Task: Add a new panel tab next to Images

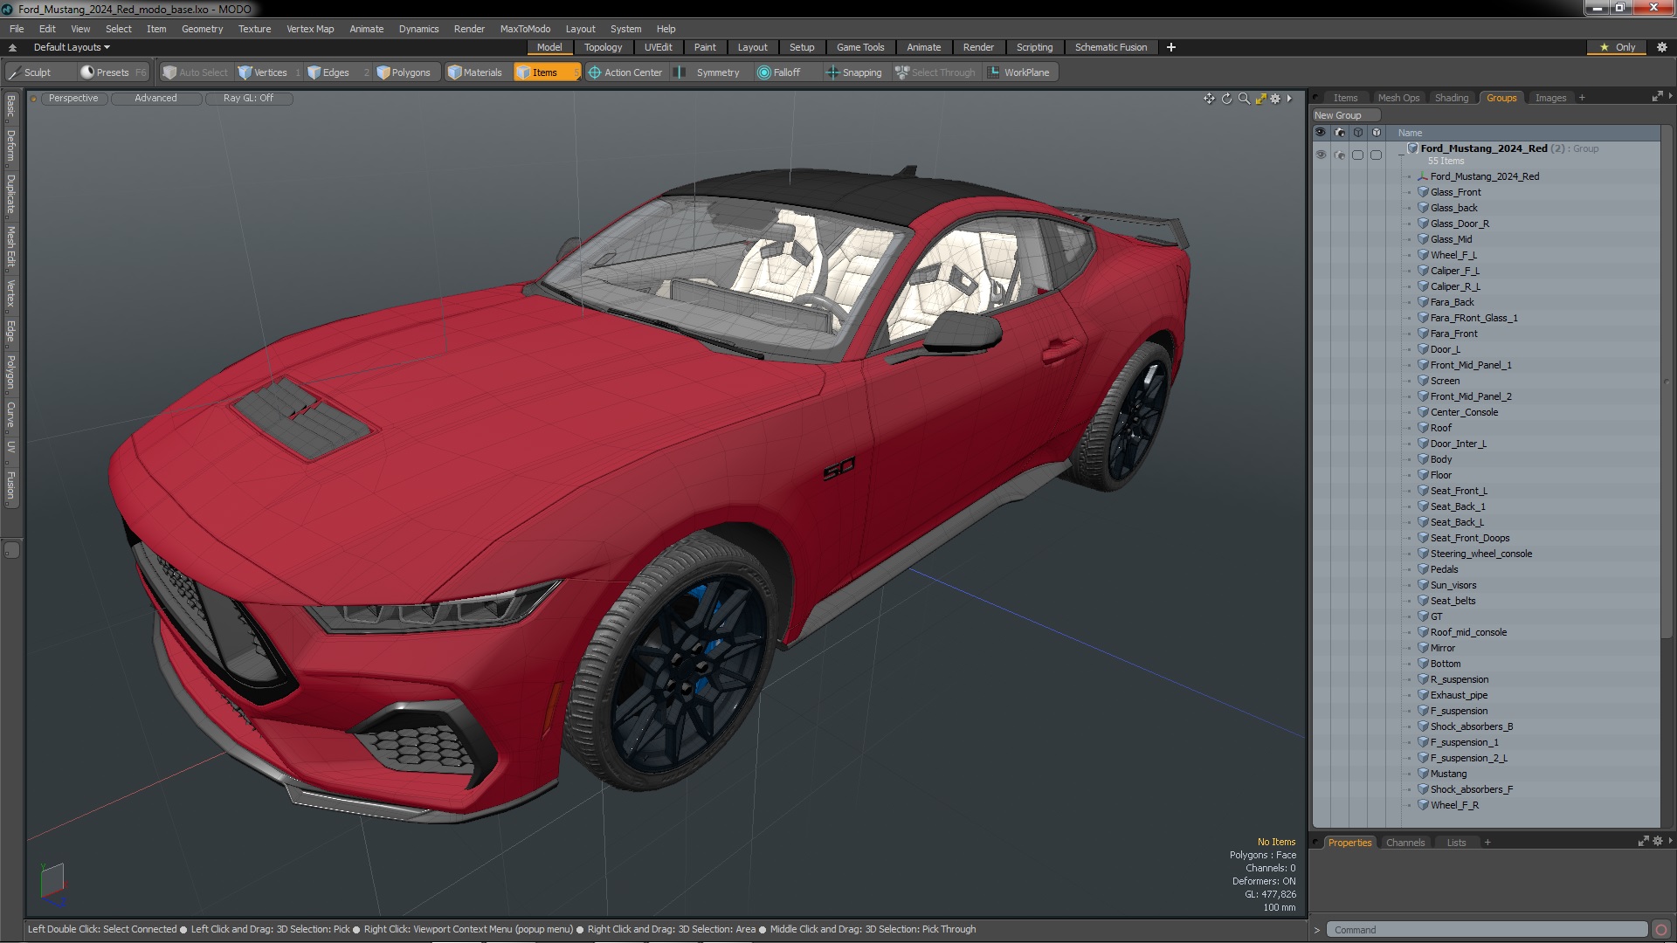Action: coord(1582,98)
